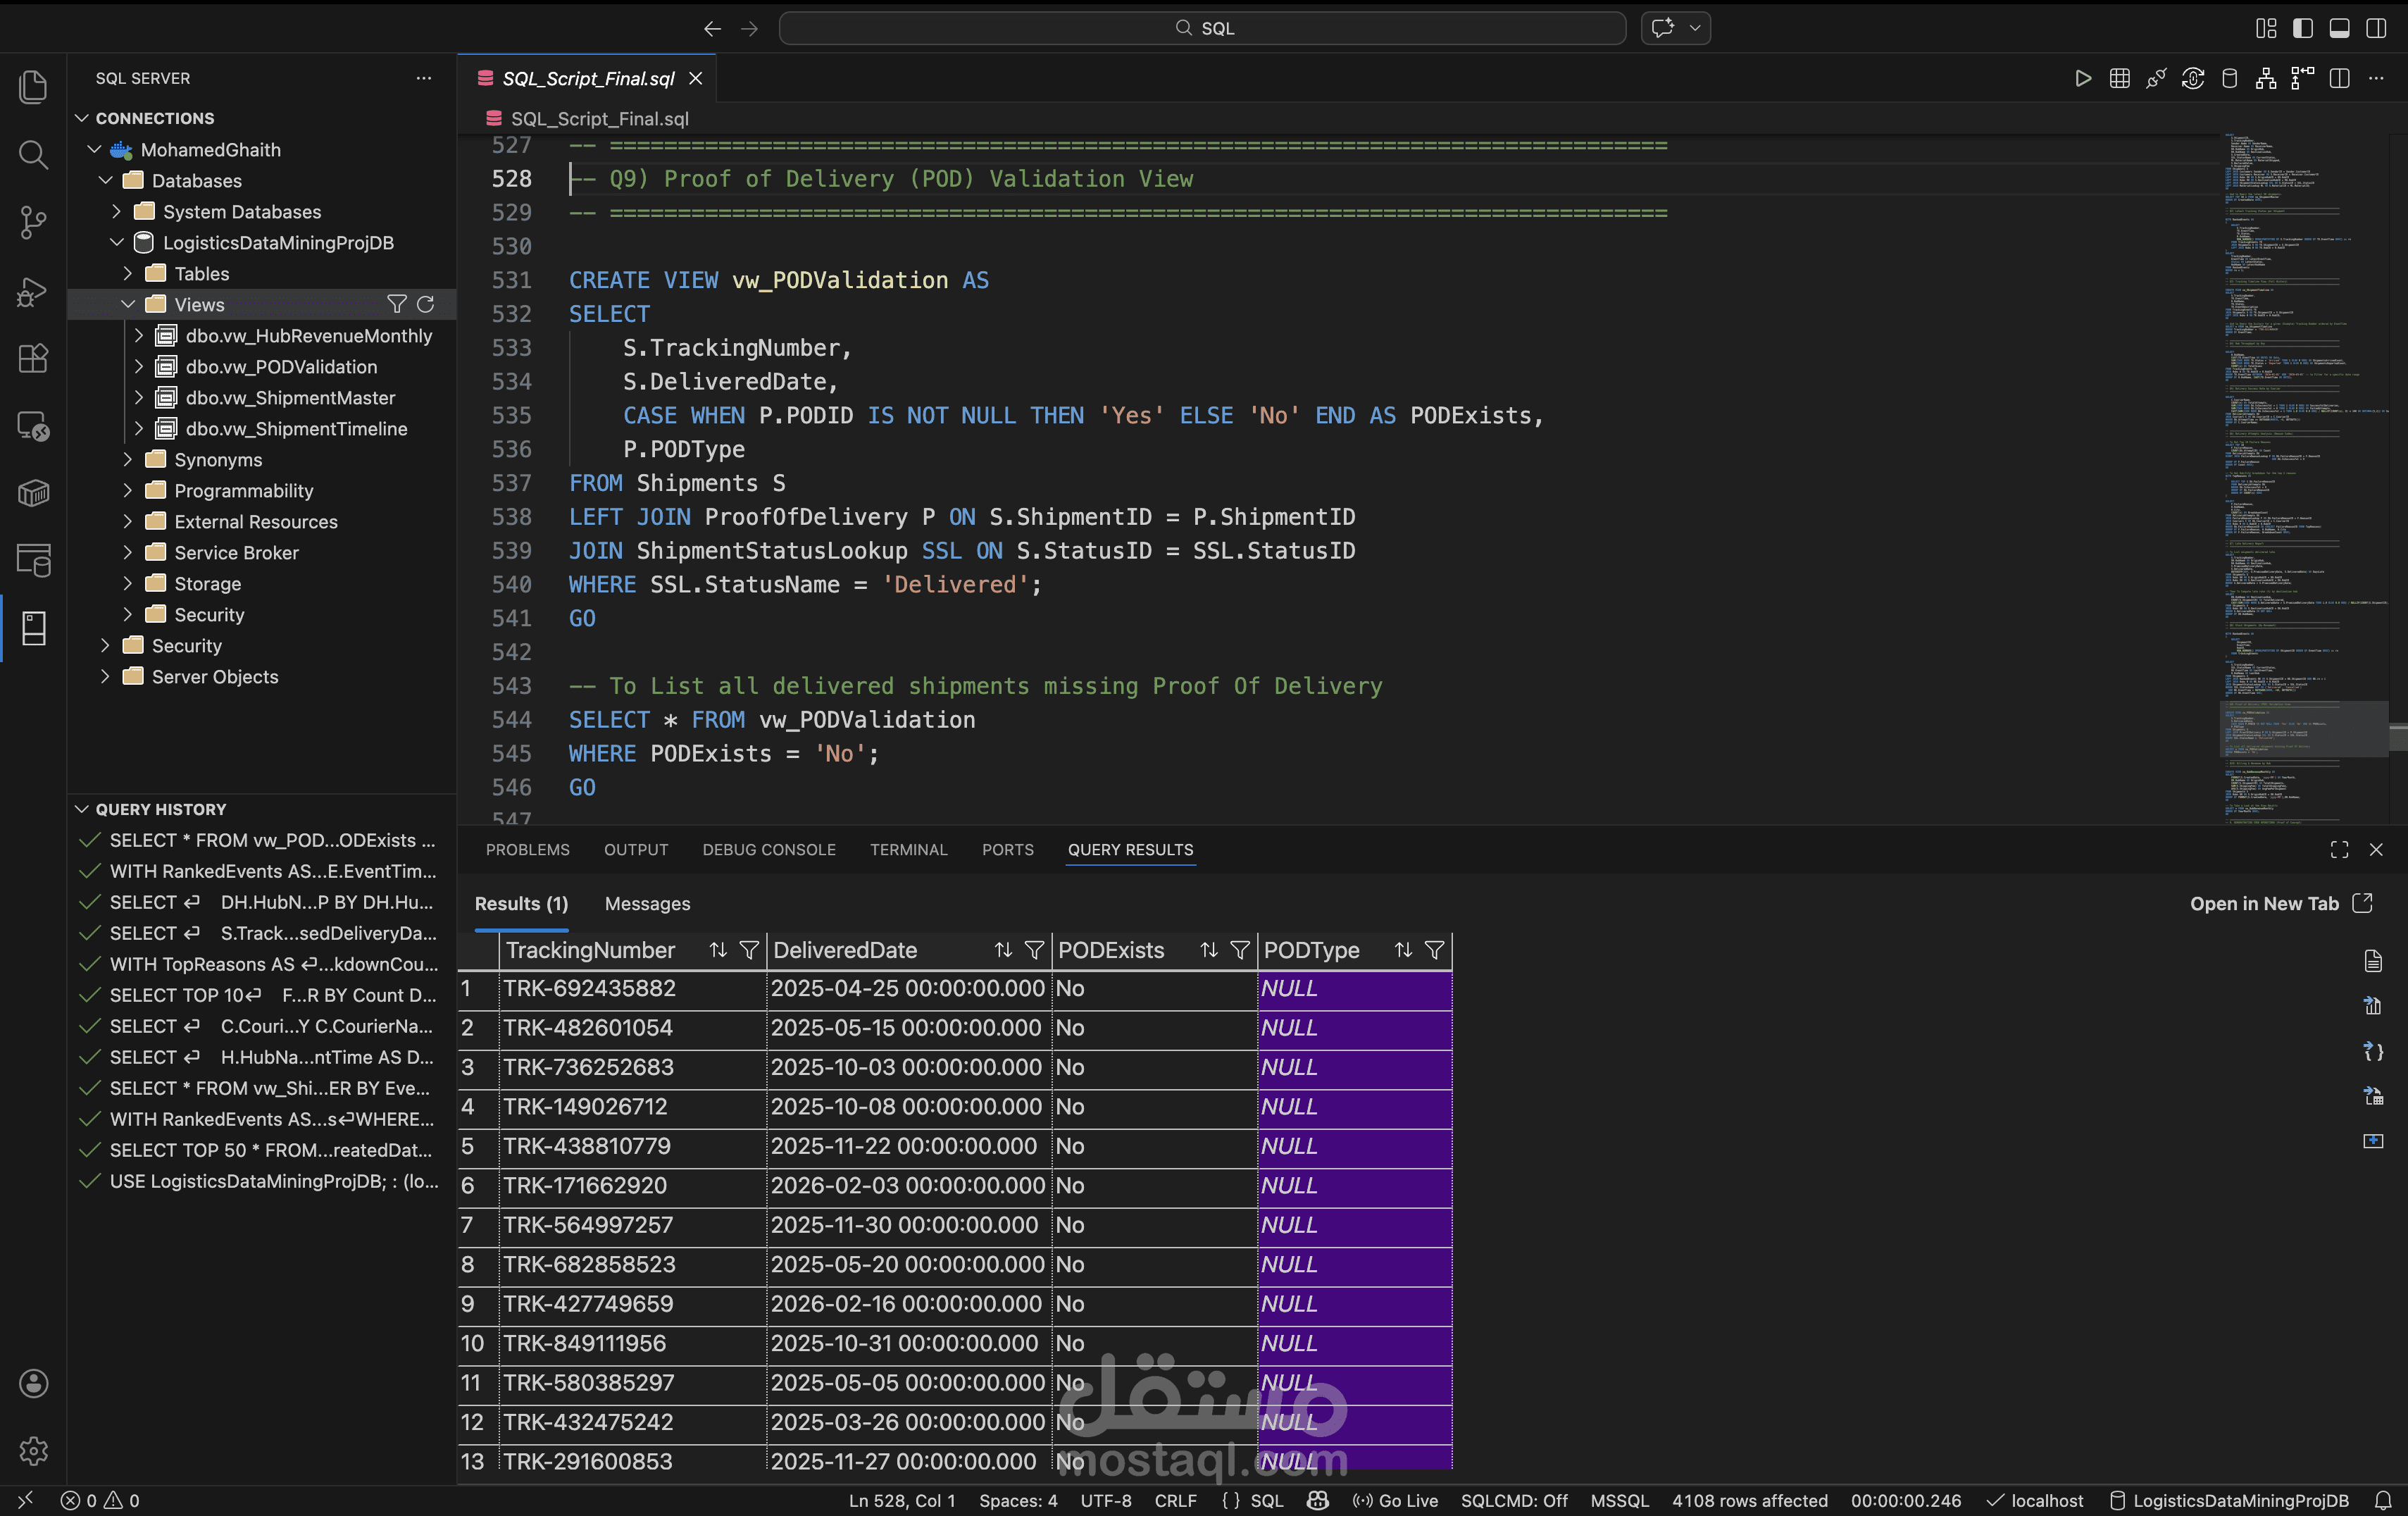The width and height of the screenshot is (2408, 1516).
Task: Filter the PODType column
Action: [1434, 950]
